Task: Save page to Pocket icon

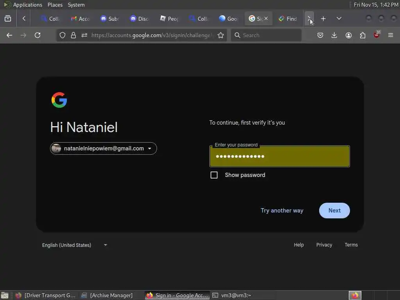Action: (x=320, y=35)
